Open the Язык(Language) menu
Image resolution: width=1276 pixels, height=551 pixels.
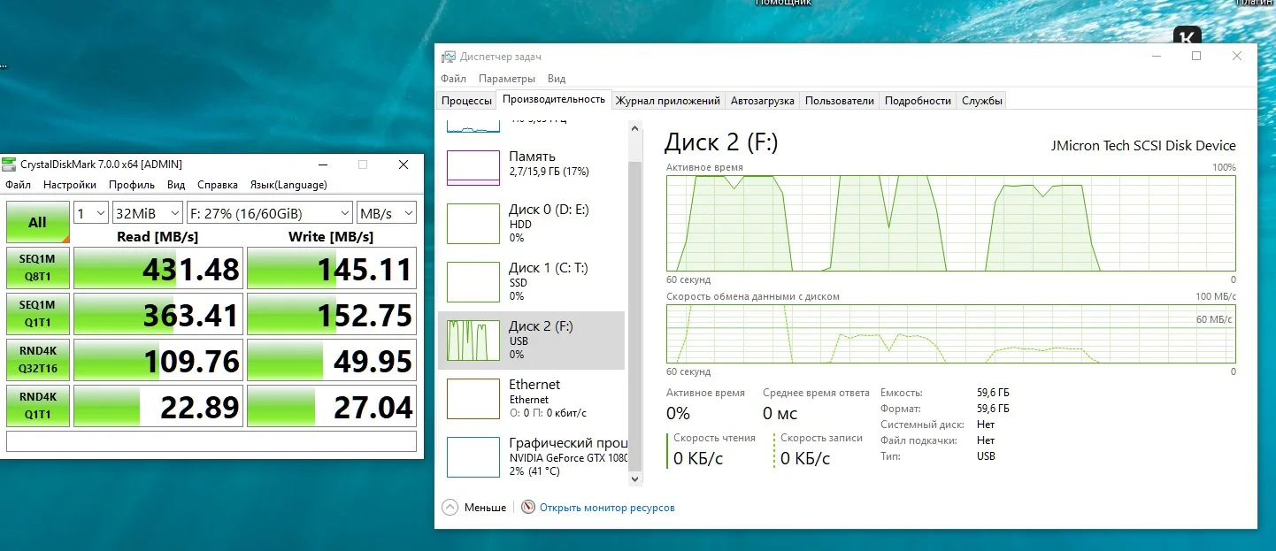tap(288, 185)
